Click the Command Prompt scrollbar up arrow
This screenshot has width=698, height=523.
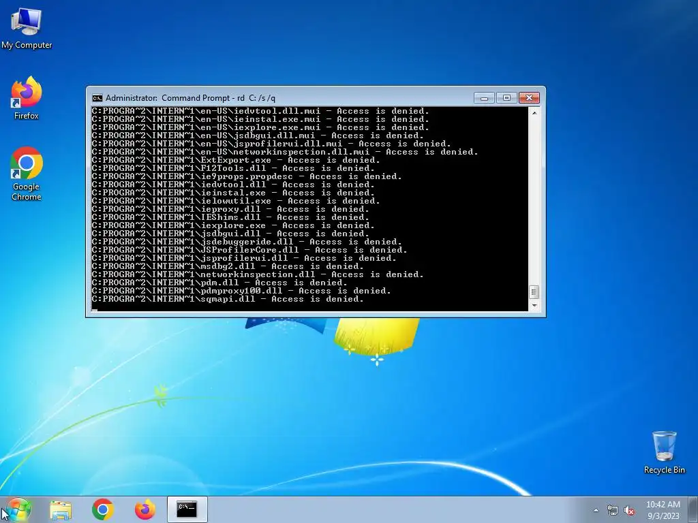(534, 113)
